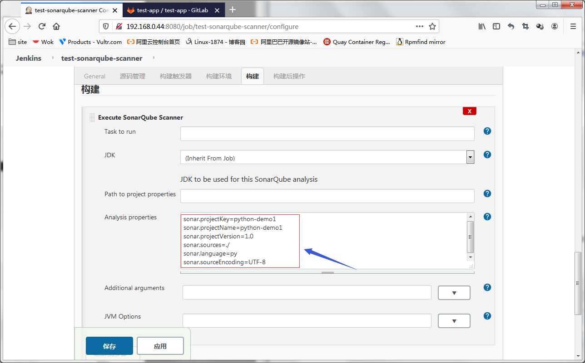Expand the JVM Options dropdown arrow
This screenshot has height=363, width=585.
click(x=454, y=321)
